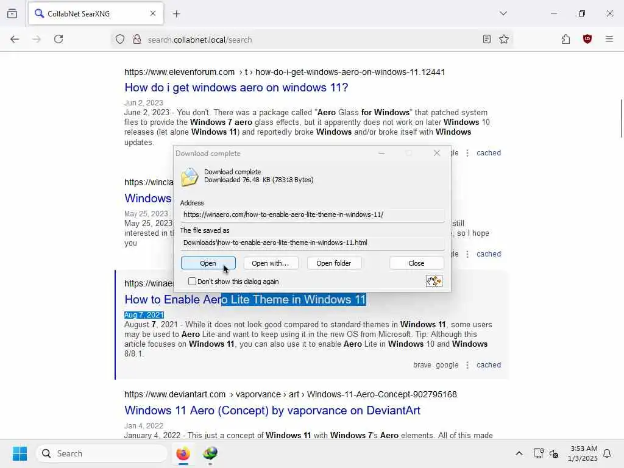Click the brave engine label on winaero result

point(422,365)
